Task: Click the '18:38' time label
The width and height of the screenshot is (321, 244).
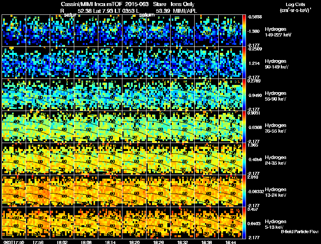Action: 207,242
